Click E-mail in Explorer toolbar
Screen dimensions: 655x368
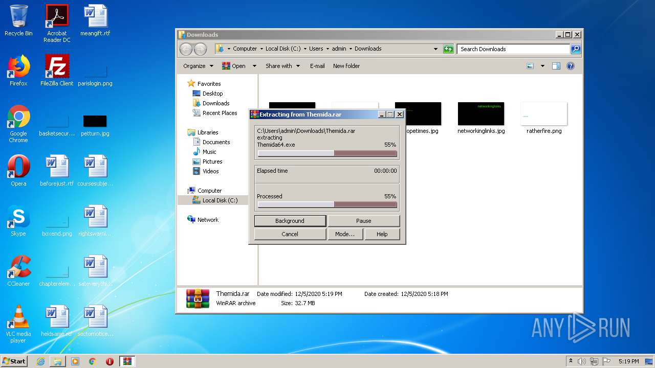317,66
